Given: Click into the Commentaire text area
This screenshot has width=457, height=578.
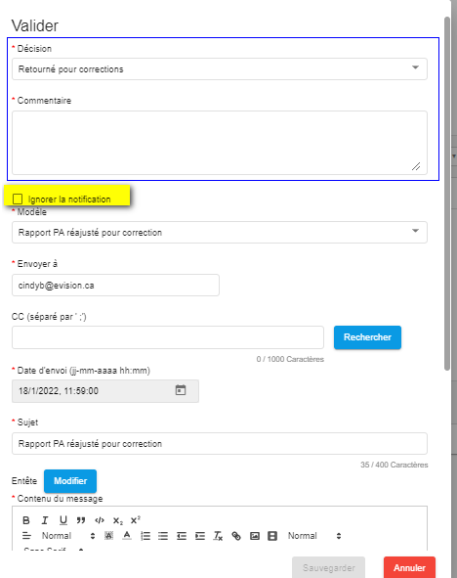Looking at the screenshot, I should tap(220, 143).
